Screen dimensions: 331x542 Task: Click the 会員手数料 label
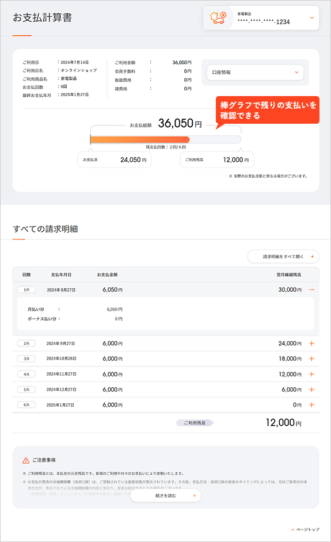[x=125, y=71]
